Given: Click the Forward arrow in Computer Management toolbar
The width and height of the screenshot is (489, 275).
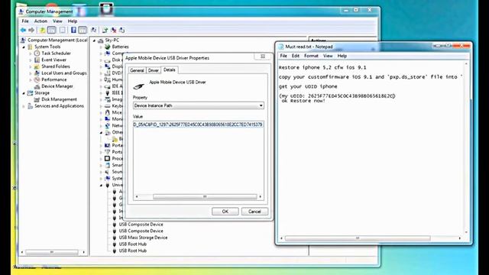Looking at the screenshot, I should [31, 30].
